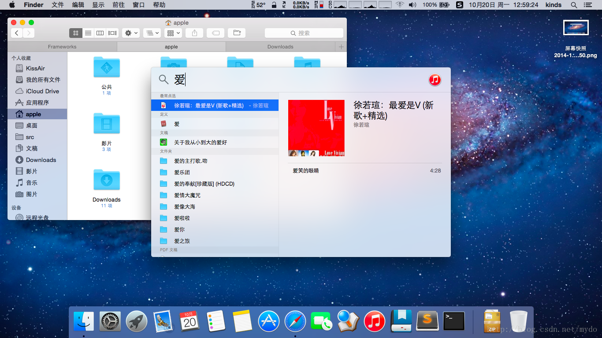Select the Downloads folder icon in file area
The width and height of the screenshot is (602, 338).
pos(107,180)
